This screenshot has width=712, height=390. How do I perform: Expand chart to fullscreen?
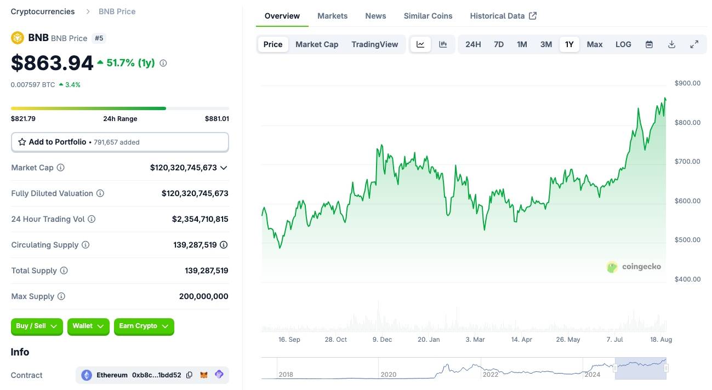[694, 44]
